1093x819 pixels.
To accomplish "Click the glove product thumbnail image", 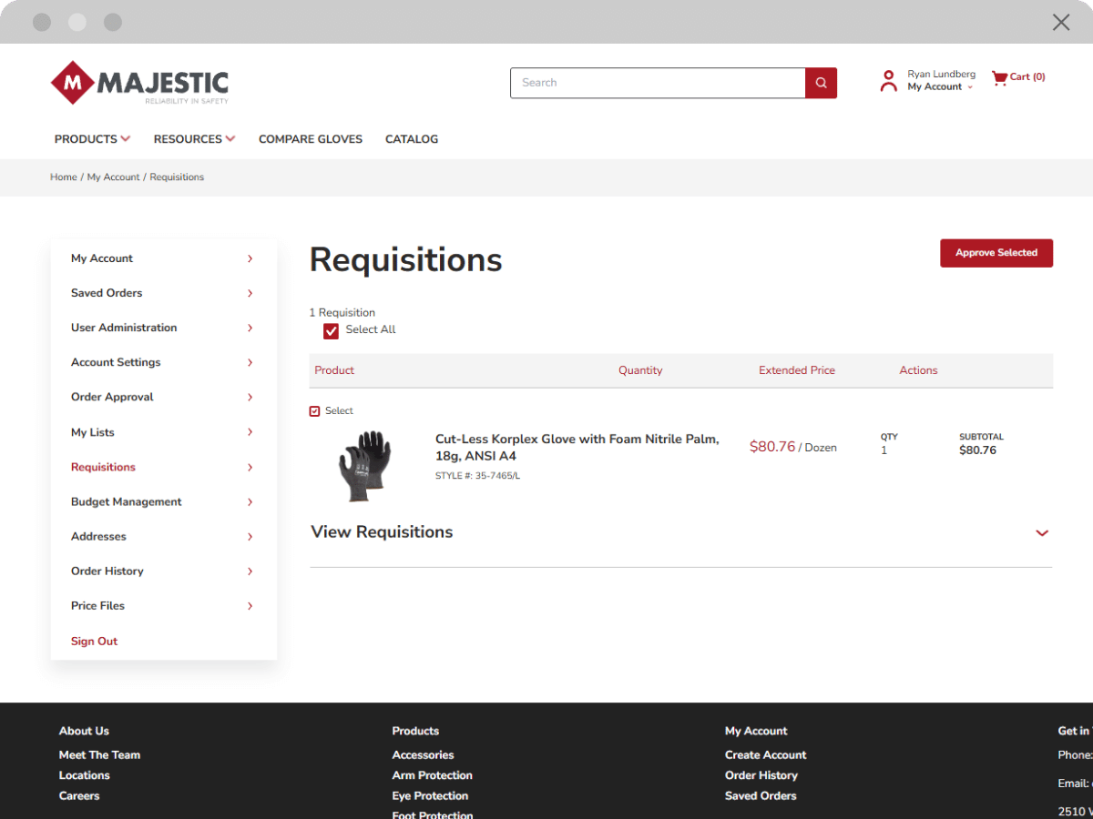I will (366, 465).
